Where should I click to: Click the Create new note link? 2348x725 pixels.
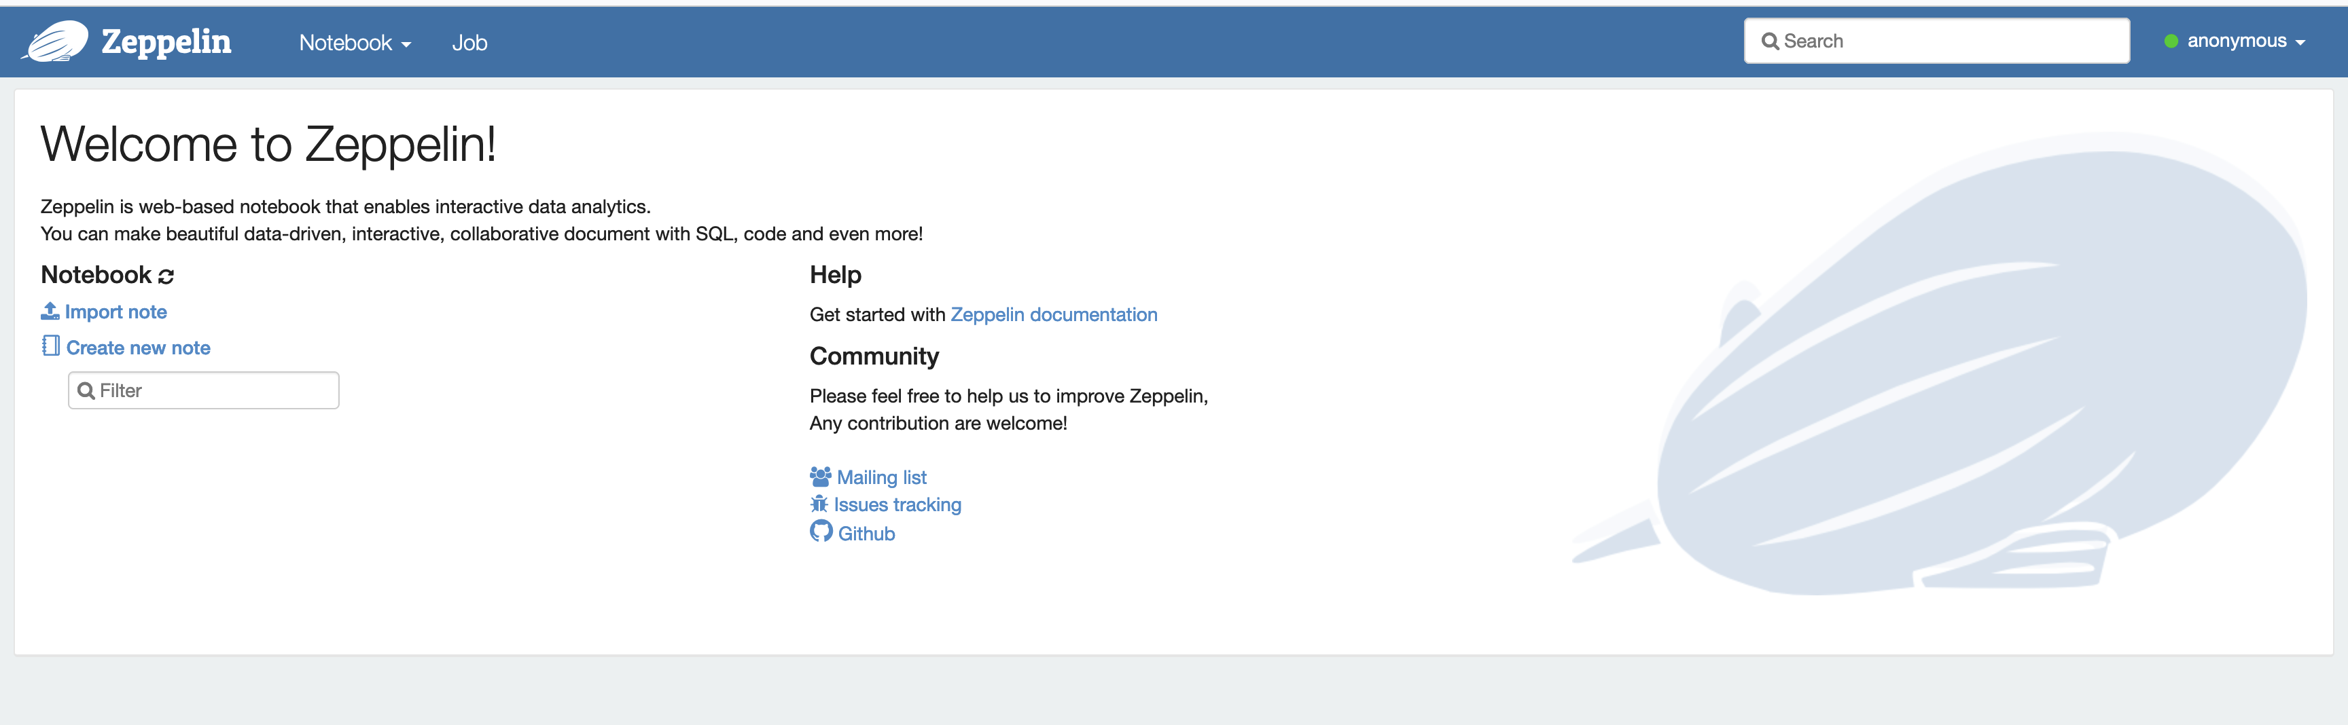pos(138,346)
